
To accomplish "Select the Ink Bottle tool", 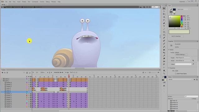I will click(164, 53).
